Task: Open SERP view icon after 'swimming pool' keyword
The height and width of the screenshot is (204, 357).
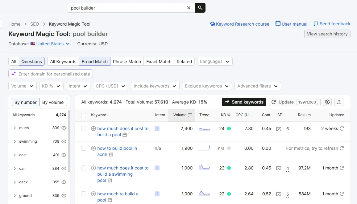Action: (x=110, y=181)
